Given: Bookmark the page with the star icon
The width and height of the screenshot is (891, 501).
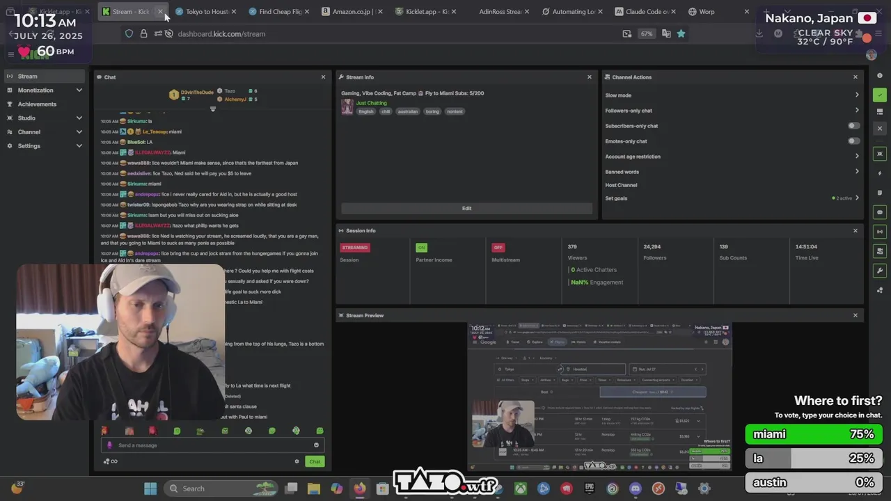Looking at the screenshot, I should 681,33.
